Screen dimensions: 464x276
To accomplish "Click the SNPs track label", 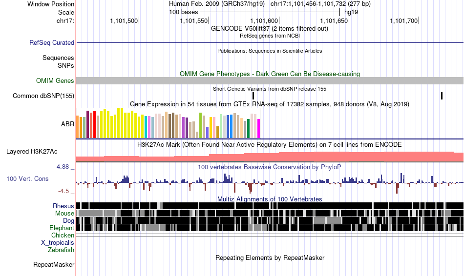I will point(66,65).
